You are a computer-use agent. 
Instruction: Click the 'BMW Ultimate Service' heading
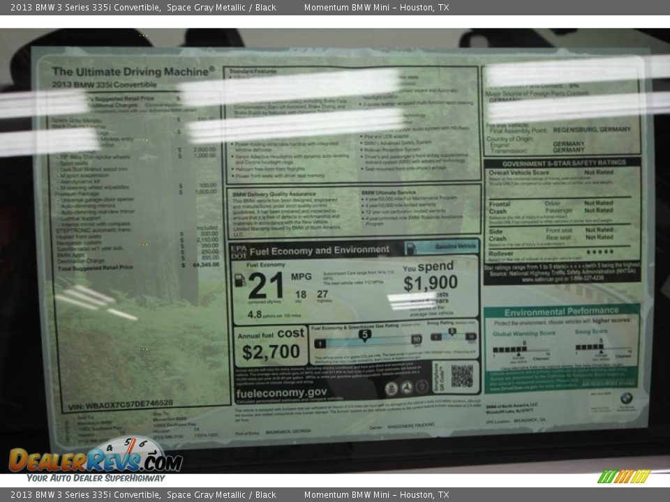point(389,192)
